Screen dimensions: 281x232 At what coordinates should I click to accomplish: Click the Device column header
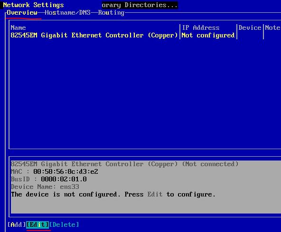coord(250,28)
